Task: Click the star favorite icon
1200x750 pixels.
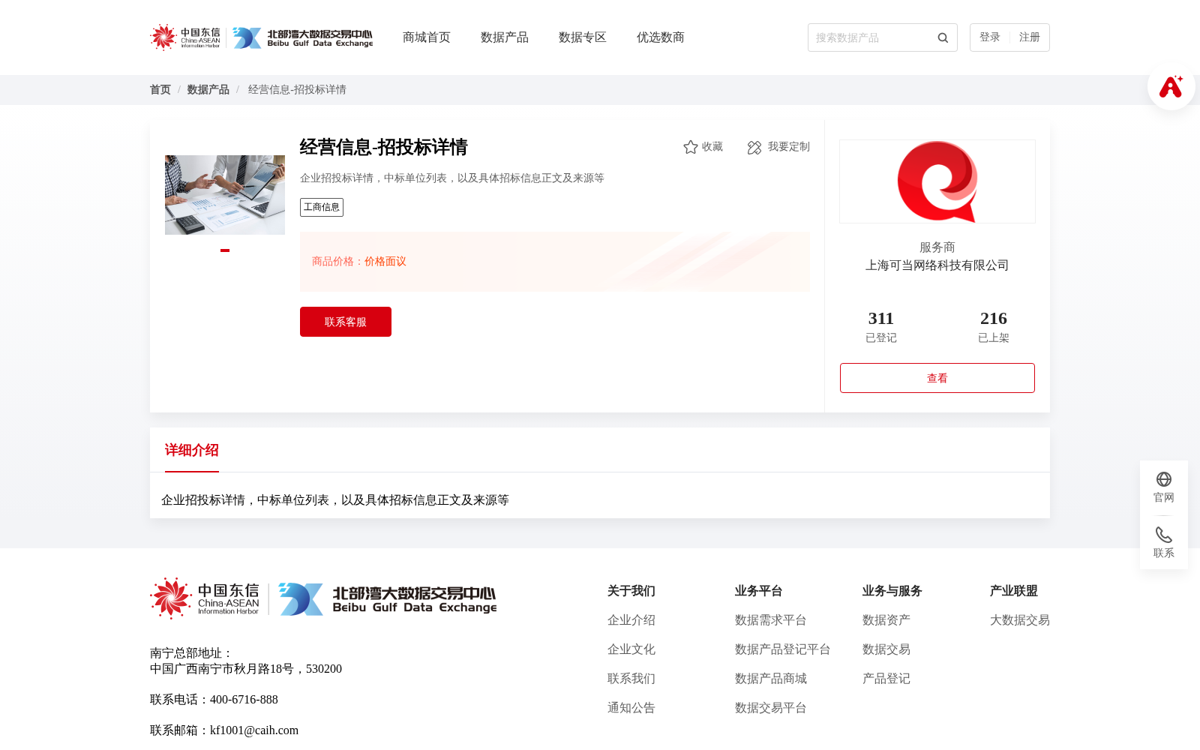Action: tap(691, 147)
